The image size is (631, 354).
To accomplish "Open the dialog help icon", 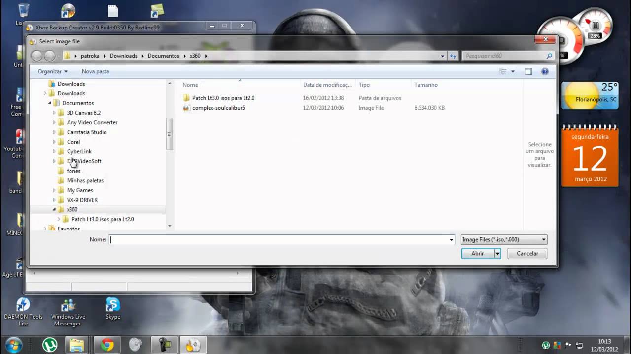I will [545, 71].
